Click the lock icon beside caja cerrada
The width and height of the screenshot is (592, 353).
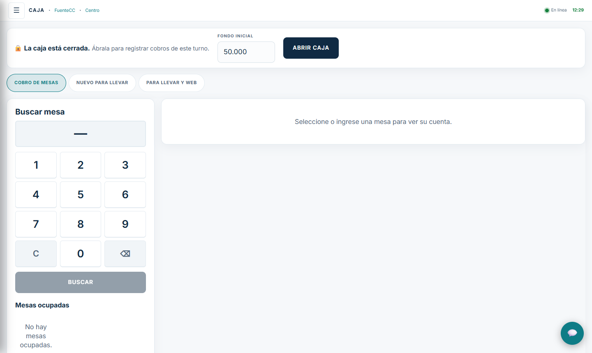[x=18, y=48]
